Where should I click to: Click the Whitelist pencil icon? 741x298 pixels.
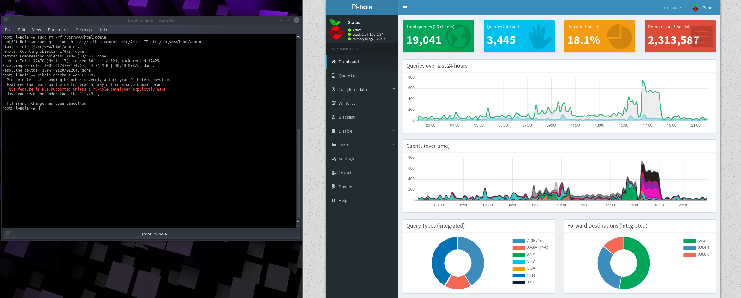(333, 103)
